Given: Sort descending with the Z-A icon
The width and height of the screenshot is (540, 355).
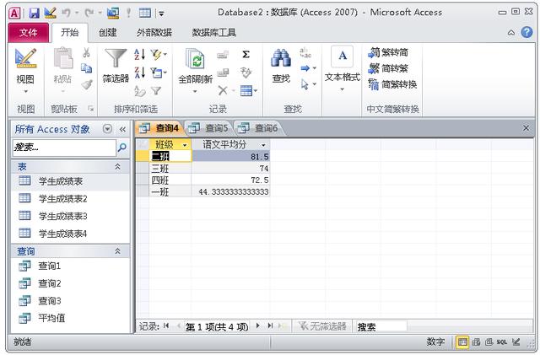Looking at the screenshot, I should coord(139,73).
